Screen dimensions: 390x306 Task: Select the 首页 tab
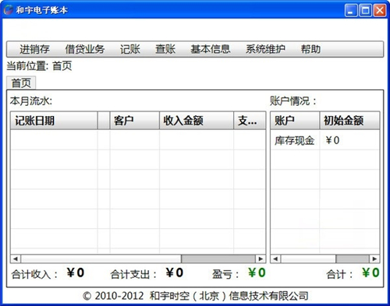[21, 83]
